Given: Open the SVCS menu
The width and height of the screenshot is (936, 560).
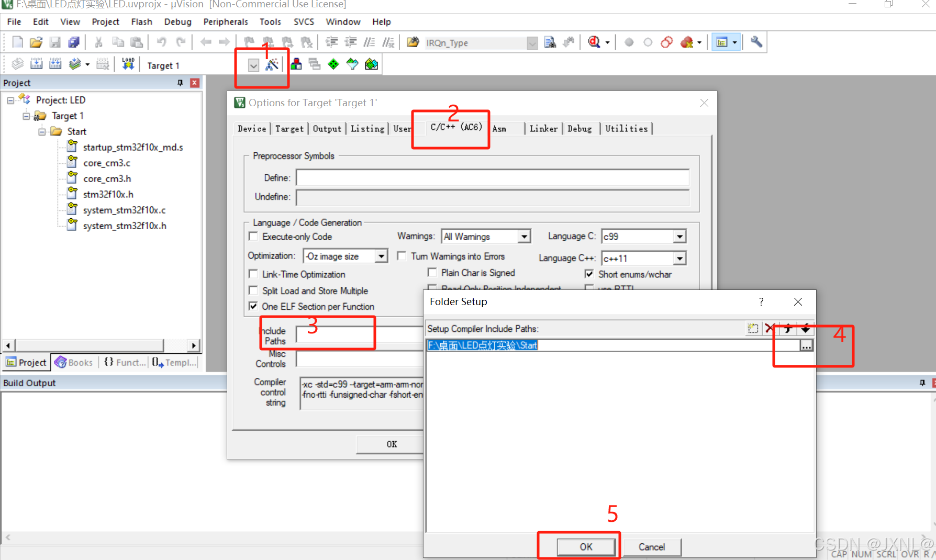Looking at the screenshot, I should tap(304, 22).
